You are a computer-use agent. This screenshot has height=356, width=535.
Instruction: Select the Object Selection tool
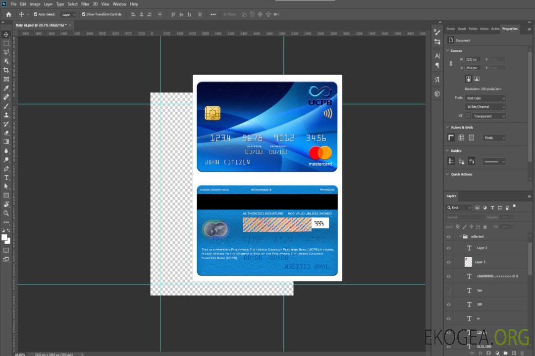pyautogui.click(x=6, y=61)
